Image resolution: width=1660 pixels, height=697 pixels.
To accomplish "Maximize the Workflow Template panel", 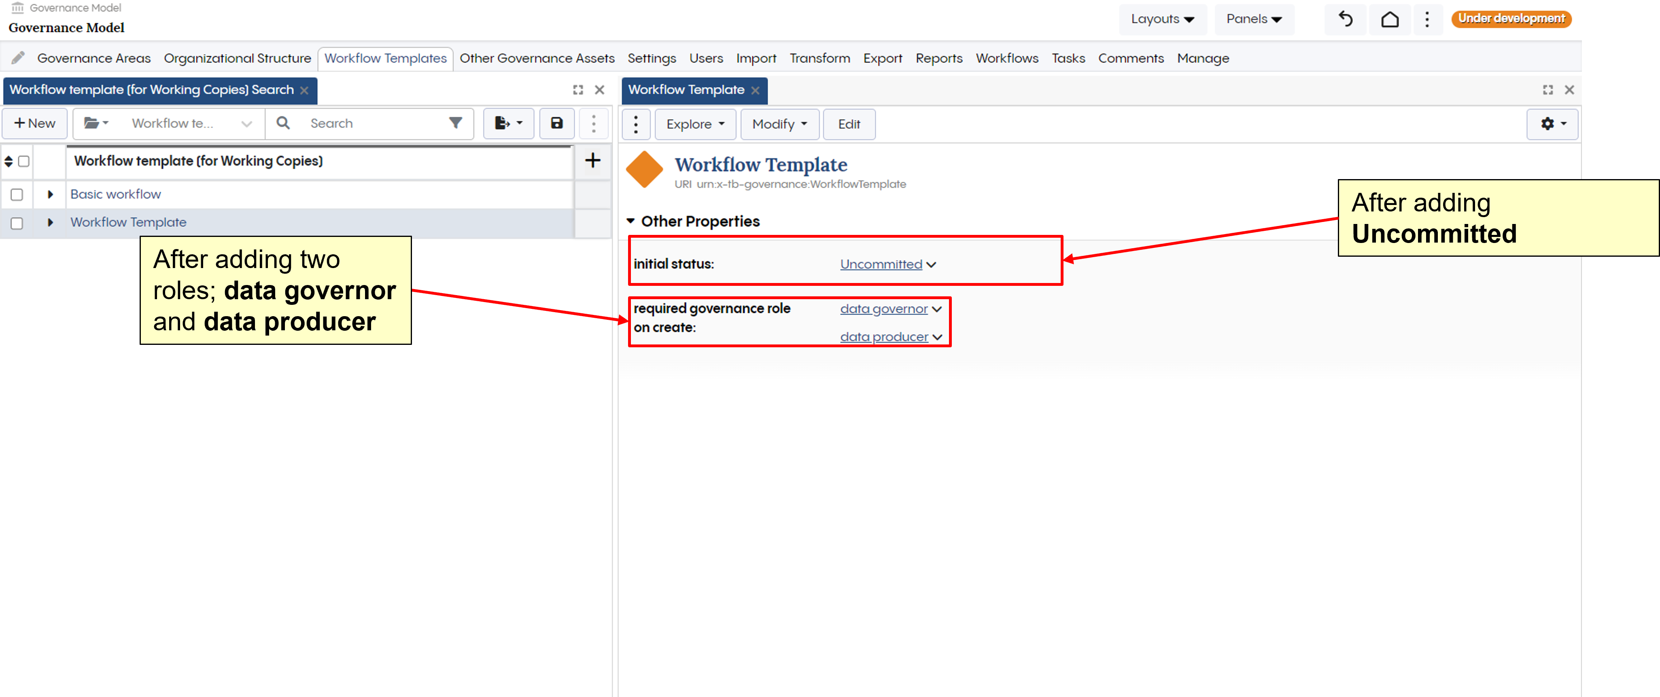I will coord(1549,90).
